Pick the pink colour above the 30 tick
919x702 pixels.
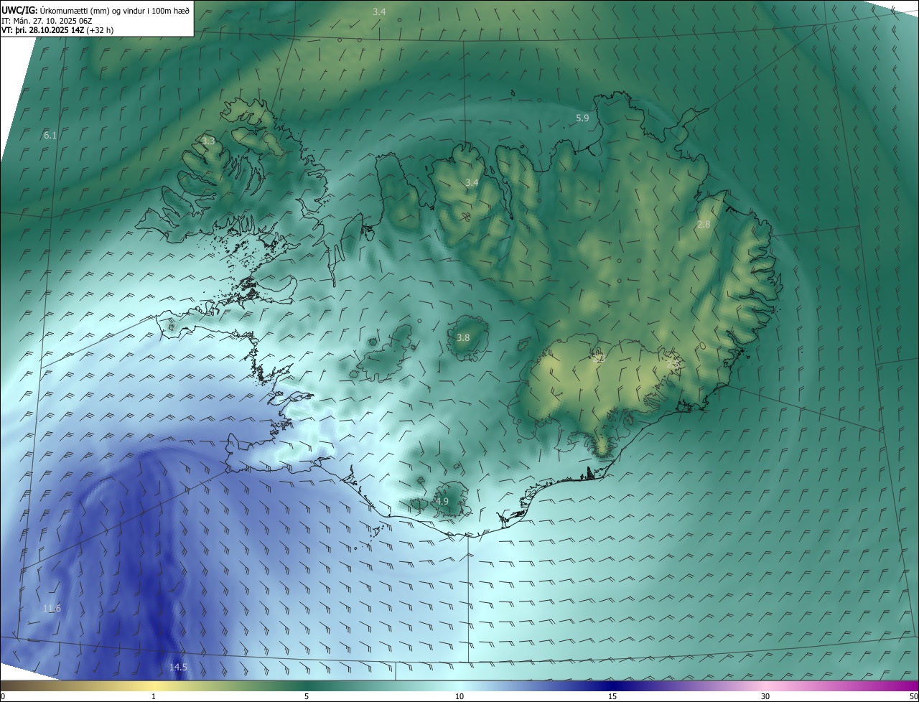point(765,685)
